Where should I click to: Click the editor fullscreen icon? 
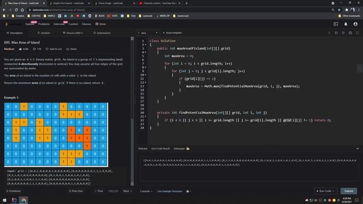[357, 33]
